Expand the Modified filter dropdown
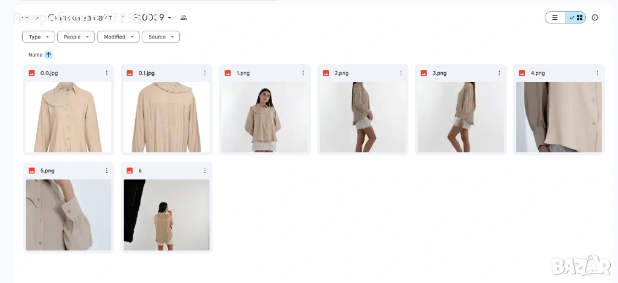This screenshot has height=283, width=618. coord(118,37)
